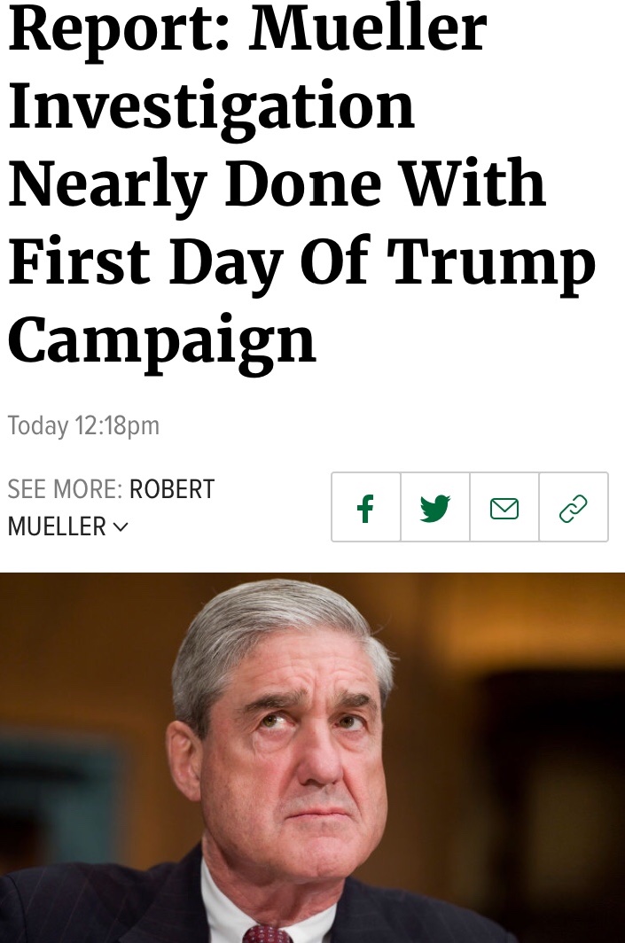Screen dimensions: 625x943
Task: Email the article via envelope icon
Action: coord(504,507)
